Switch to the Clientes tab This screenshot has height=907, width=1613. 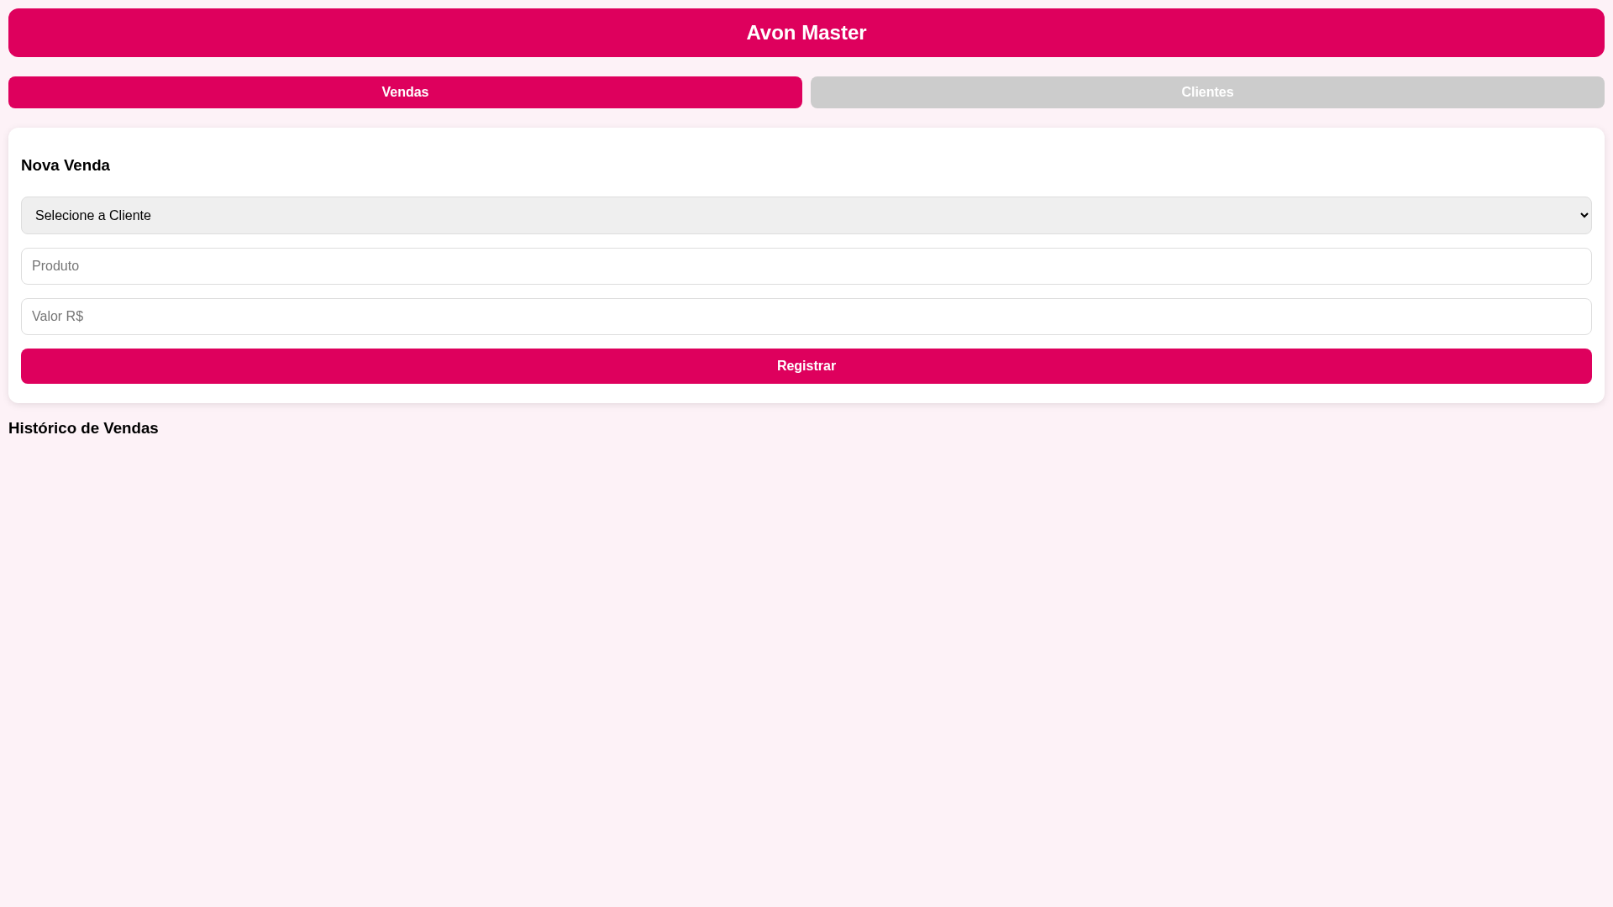pyautogui.click(x=1207, y=92)
